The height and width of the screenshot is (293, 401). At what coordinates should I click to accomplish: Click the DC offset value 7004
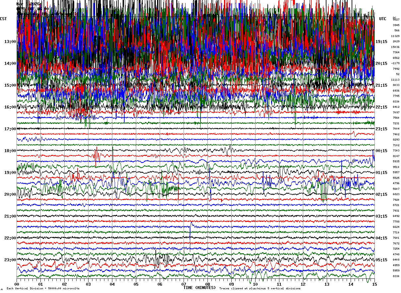396,129
